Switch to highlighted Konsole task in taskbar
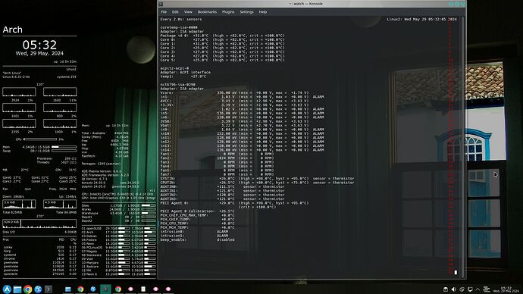This screenshot has height=294, width=523. coord(105,289)
